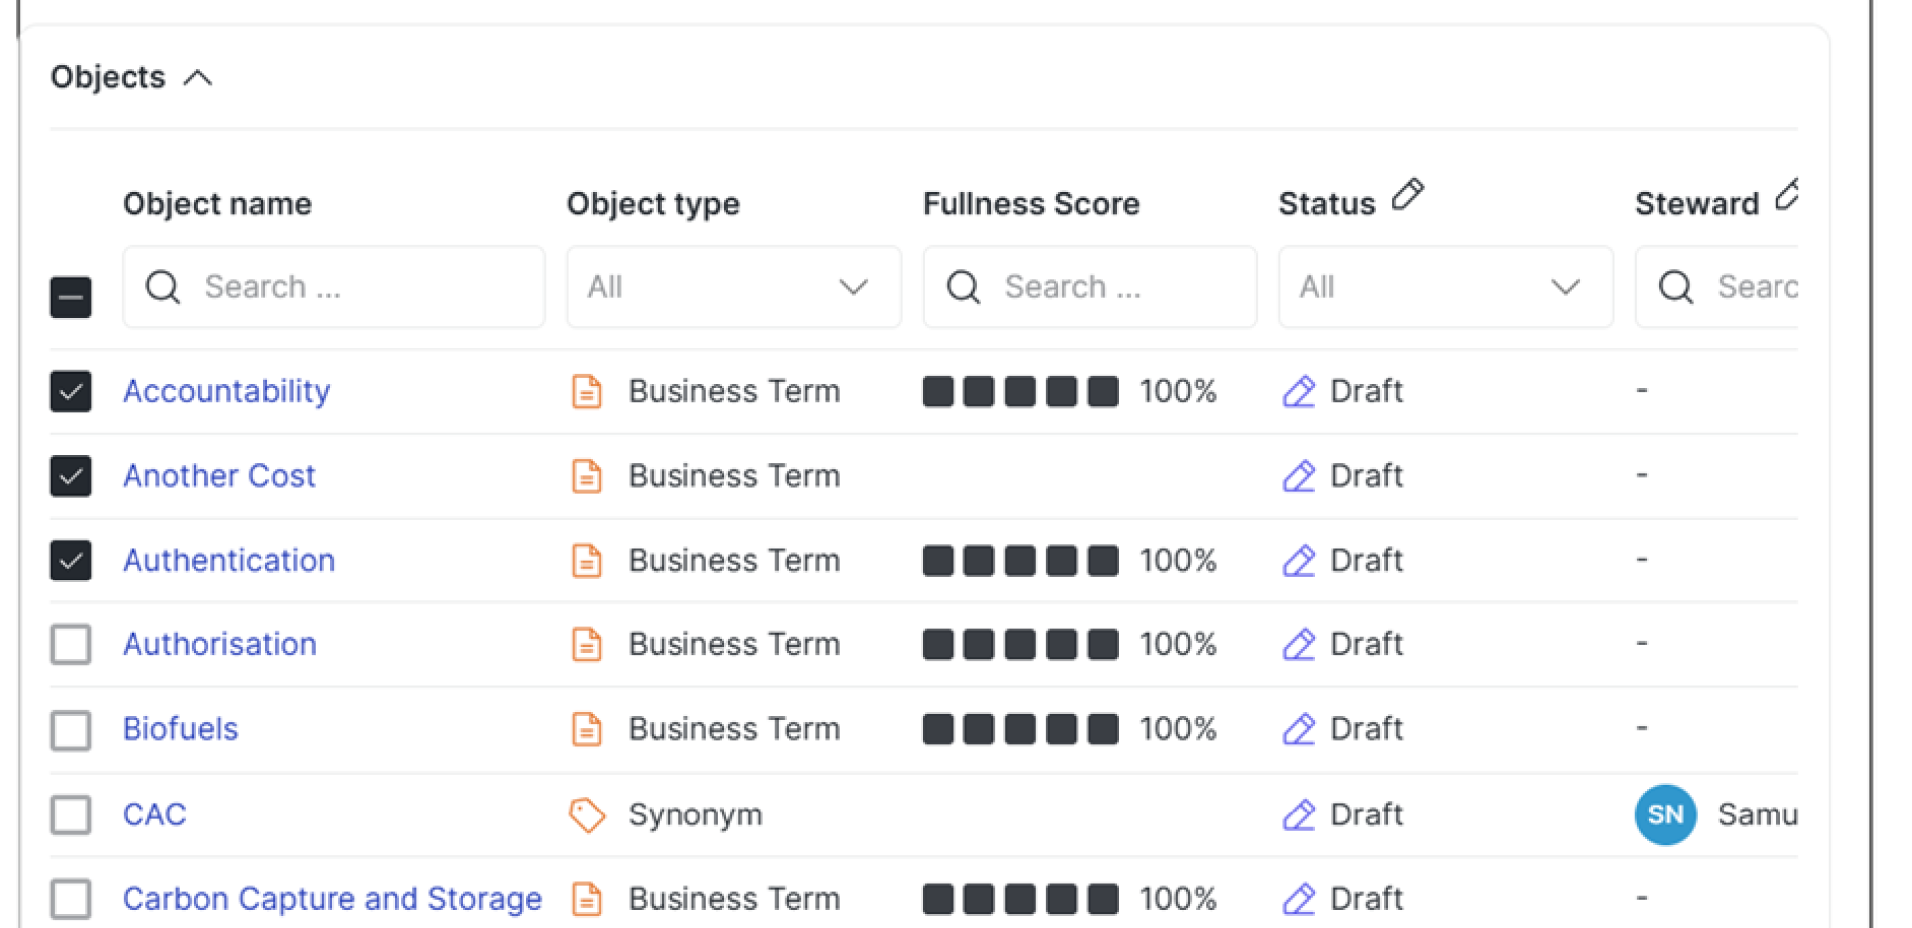Open the Object type filter dropdown
Screen dimensions: 1912x928
733,288
